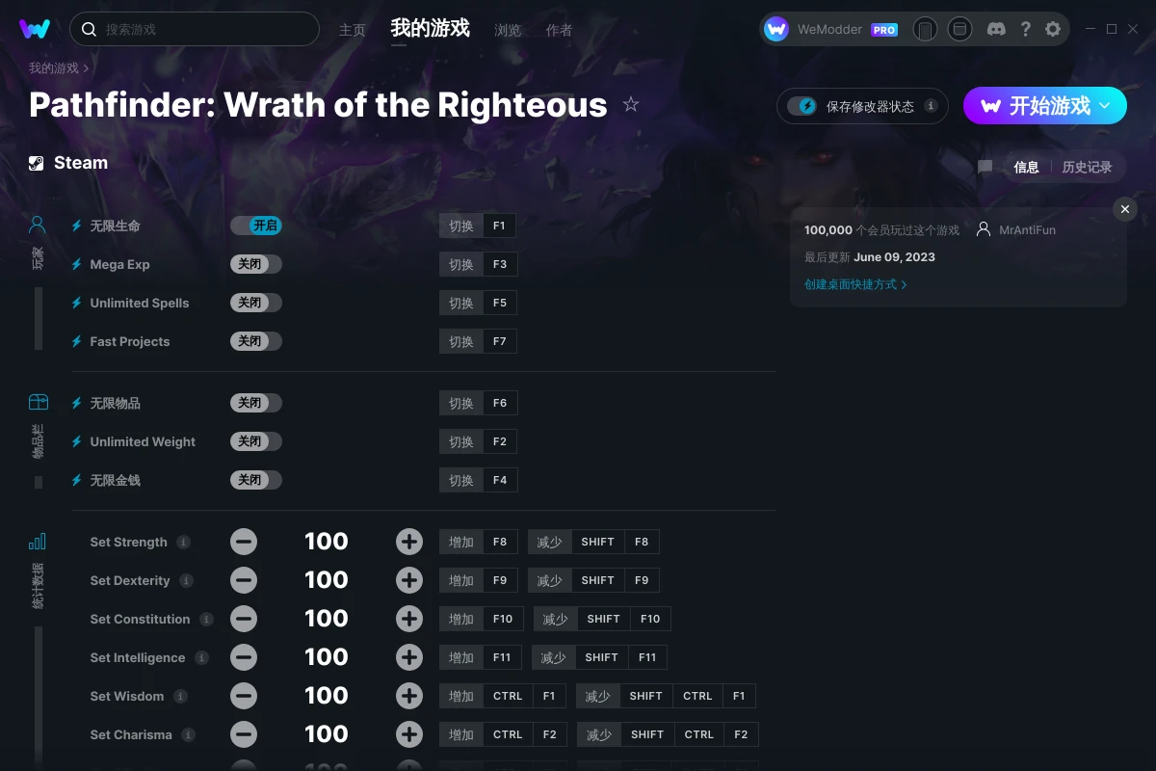The image size is (1156, 771).
Task: Switch to the 浏览 tab
Action: point(508,30)
